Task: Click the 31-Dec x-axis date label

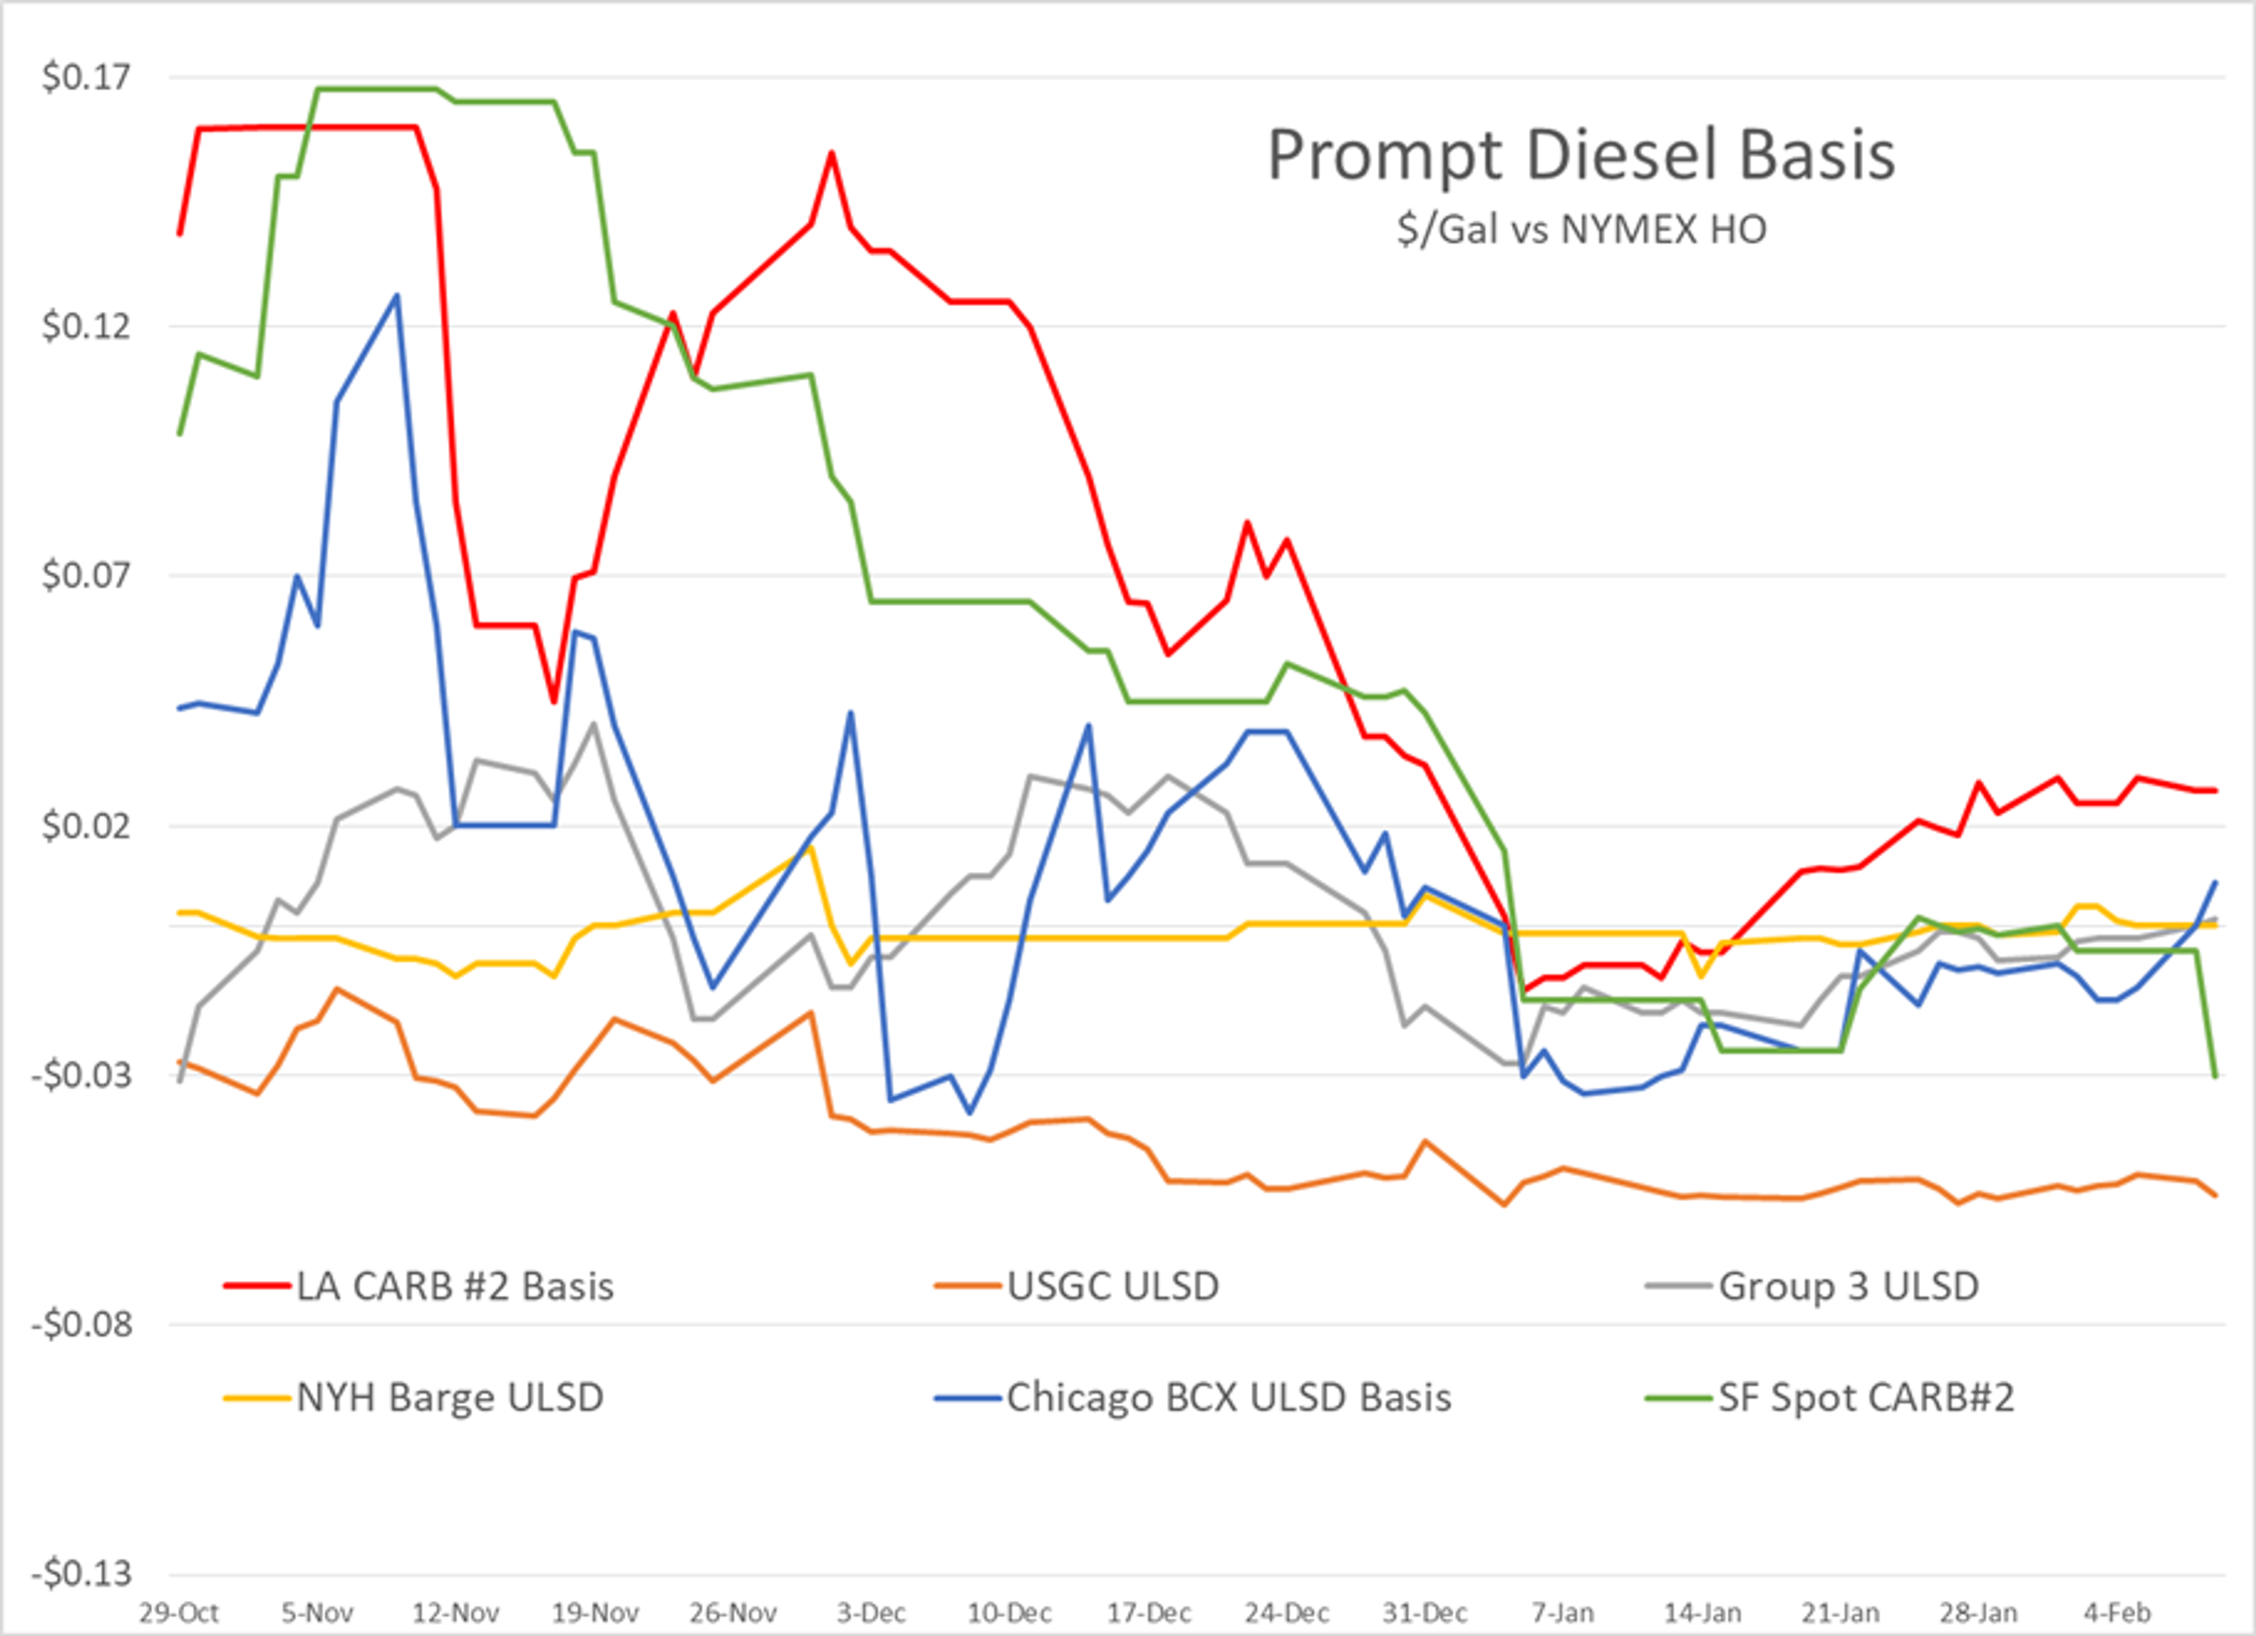Action: click(1425, 1612)
